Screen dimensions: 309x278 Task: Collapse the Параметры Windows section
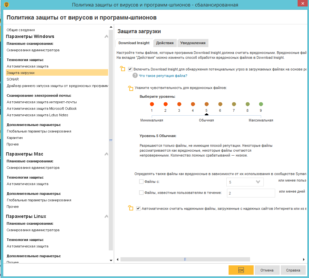(x=106, y=36)
